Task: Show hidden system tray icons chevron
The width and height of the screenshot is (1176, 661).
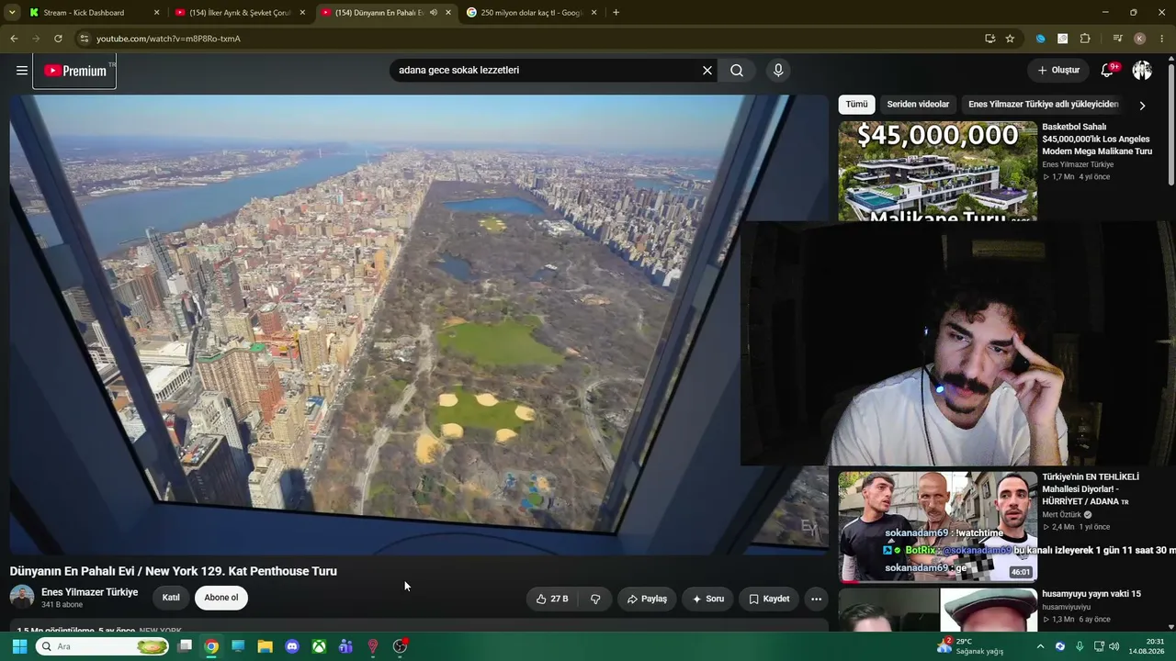Action: pos(1040,646)
